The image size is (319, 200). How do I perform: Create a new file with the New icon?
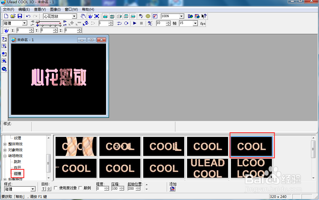point(6,16)
